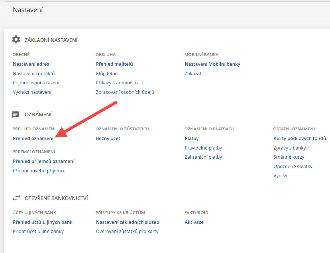Open Ověřování zůstatků pro karty
Image resolution: width=330 pixels, height=253 pixels.
[x=127, y=231]
